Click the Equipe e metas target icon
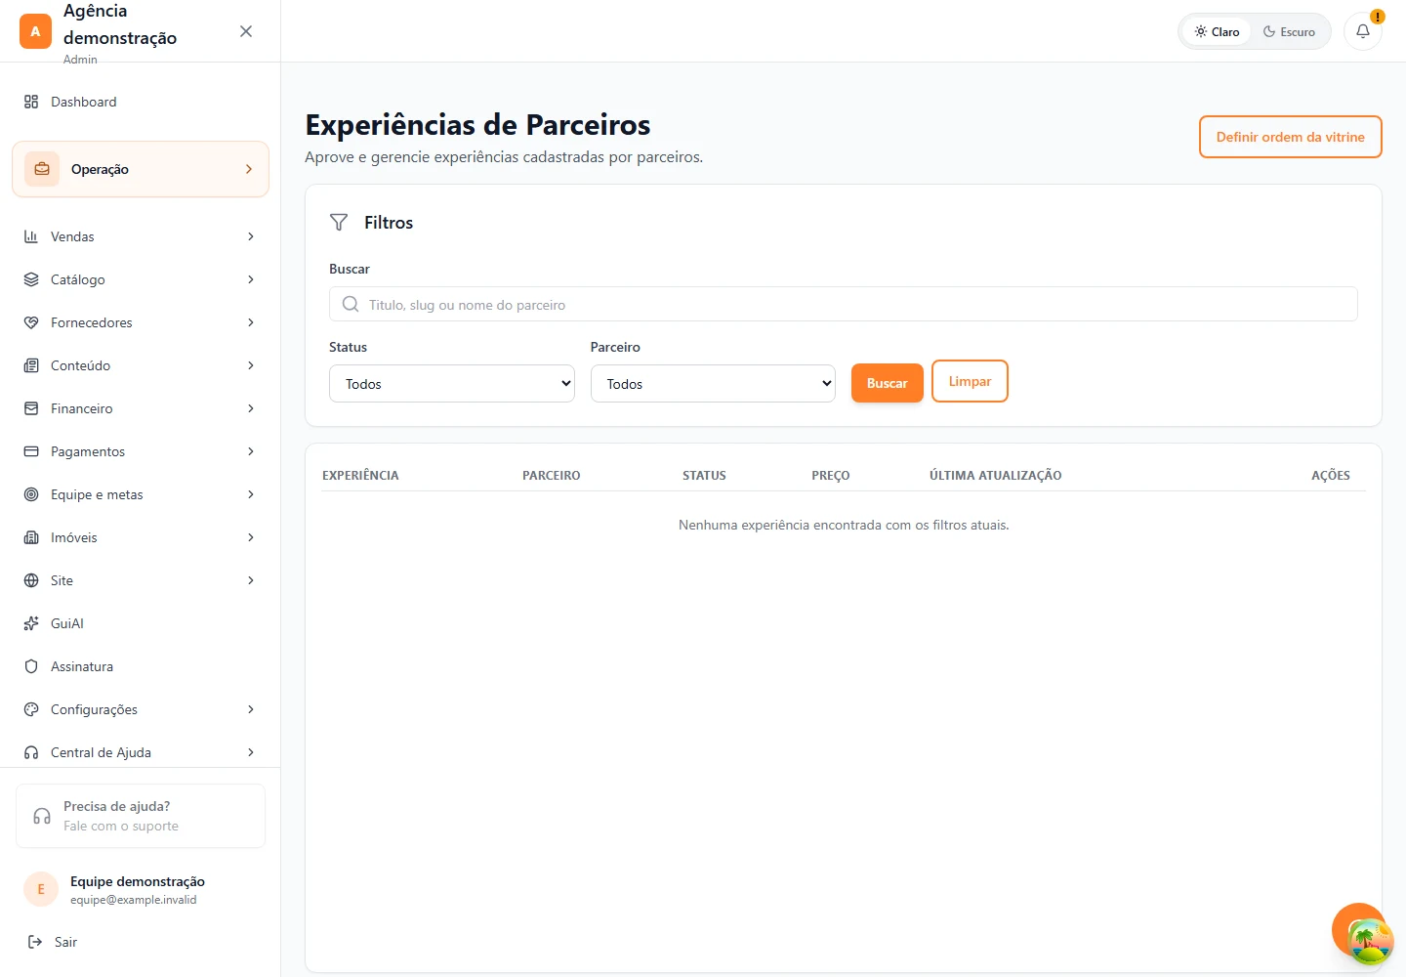Viewport: 1406px width, 977px height. tap(31, 494)
